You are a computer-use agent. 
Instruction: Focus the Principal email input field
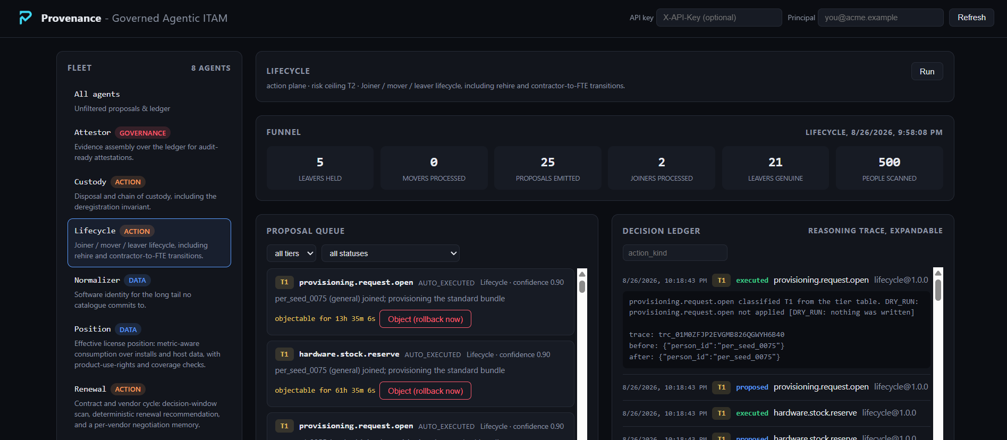point(881,18)
